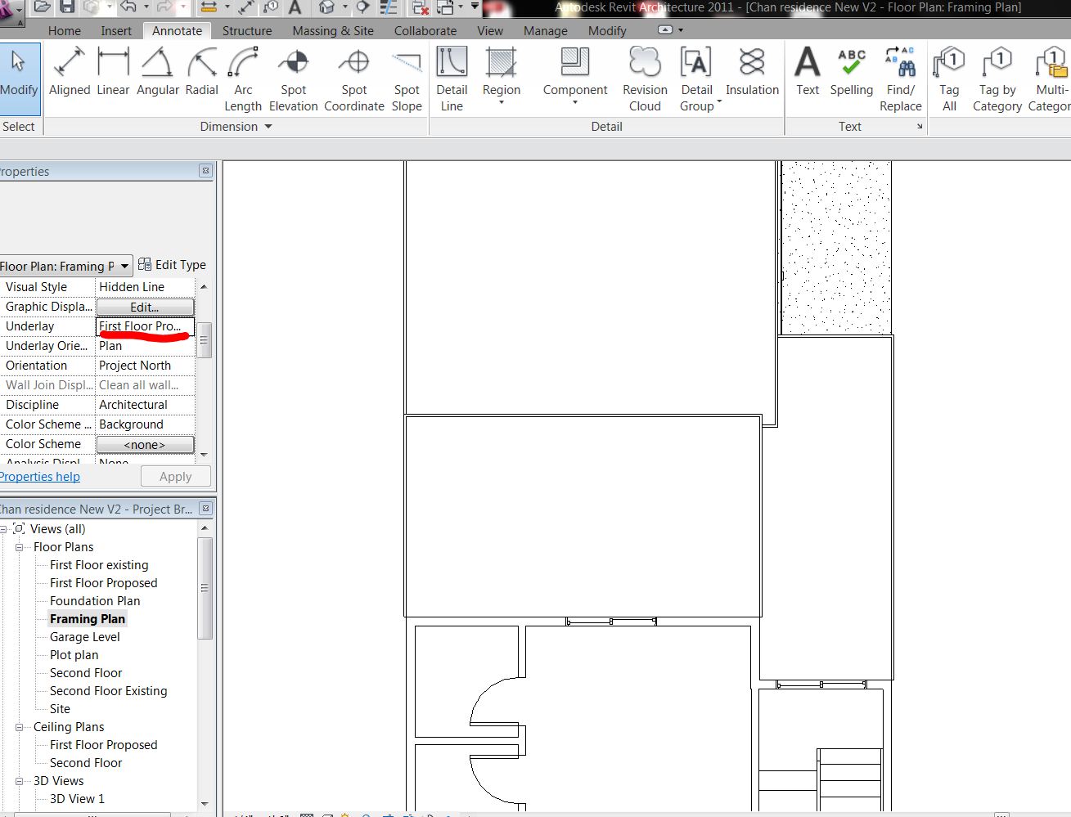Screen dimensions: 1071x817
Task: Click the Underlay value field
Action: coord(145,326)
